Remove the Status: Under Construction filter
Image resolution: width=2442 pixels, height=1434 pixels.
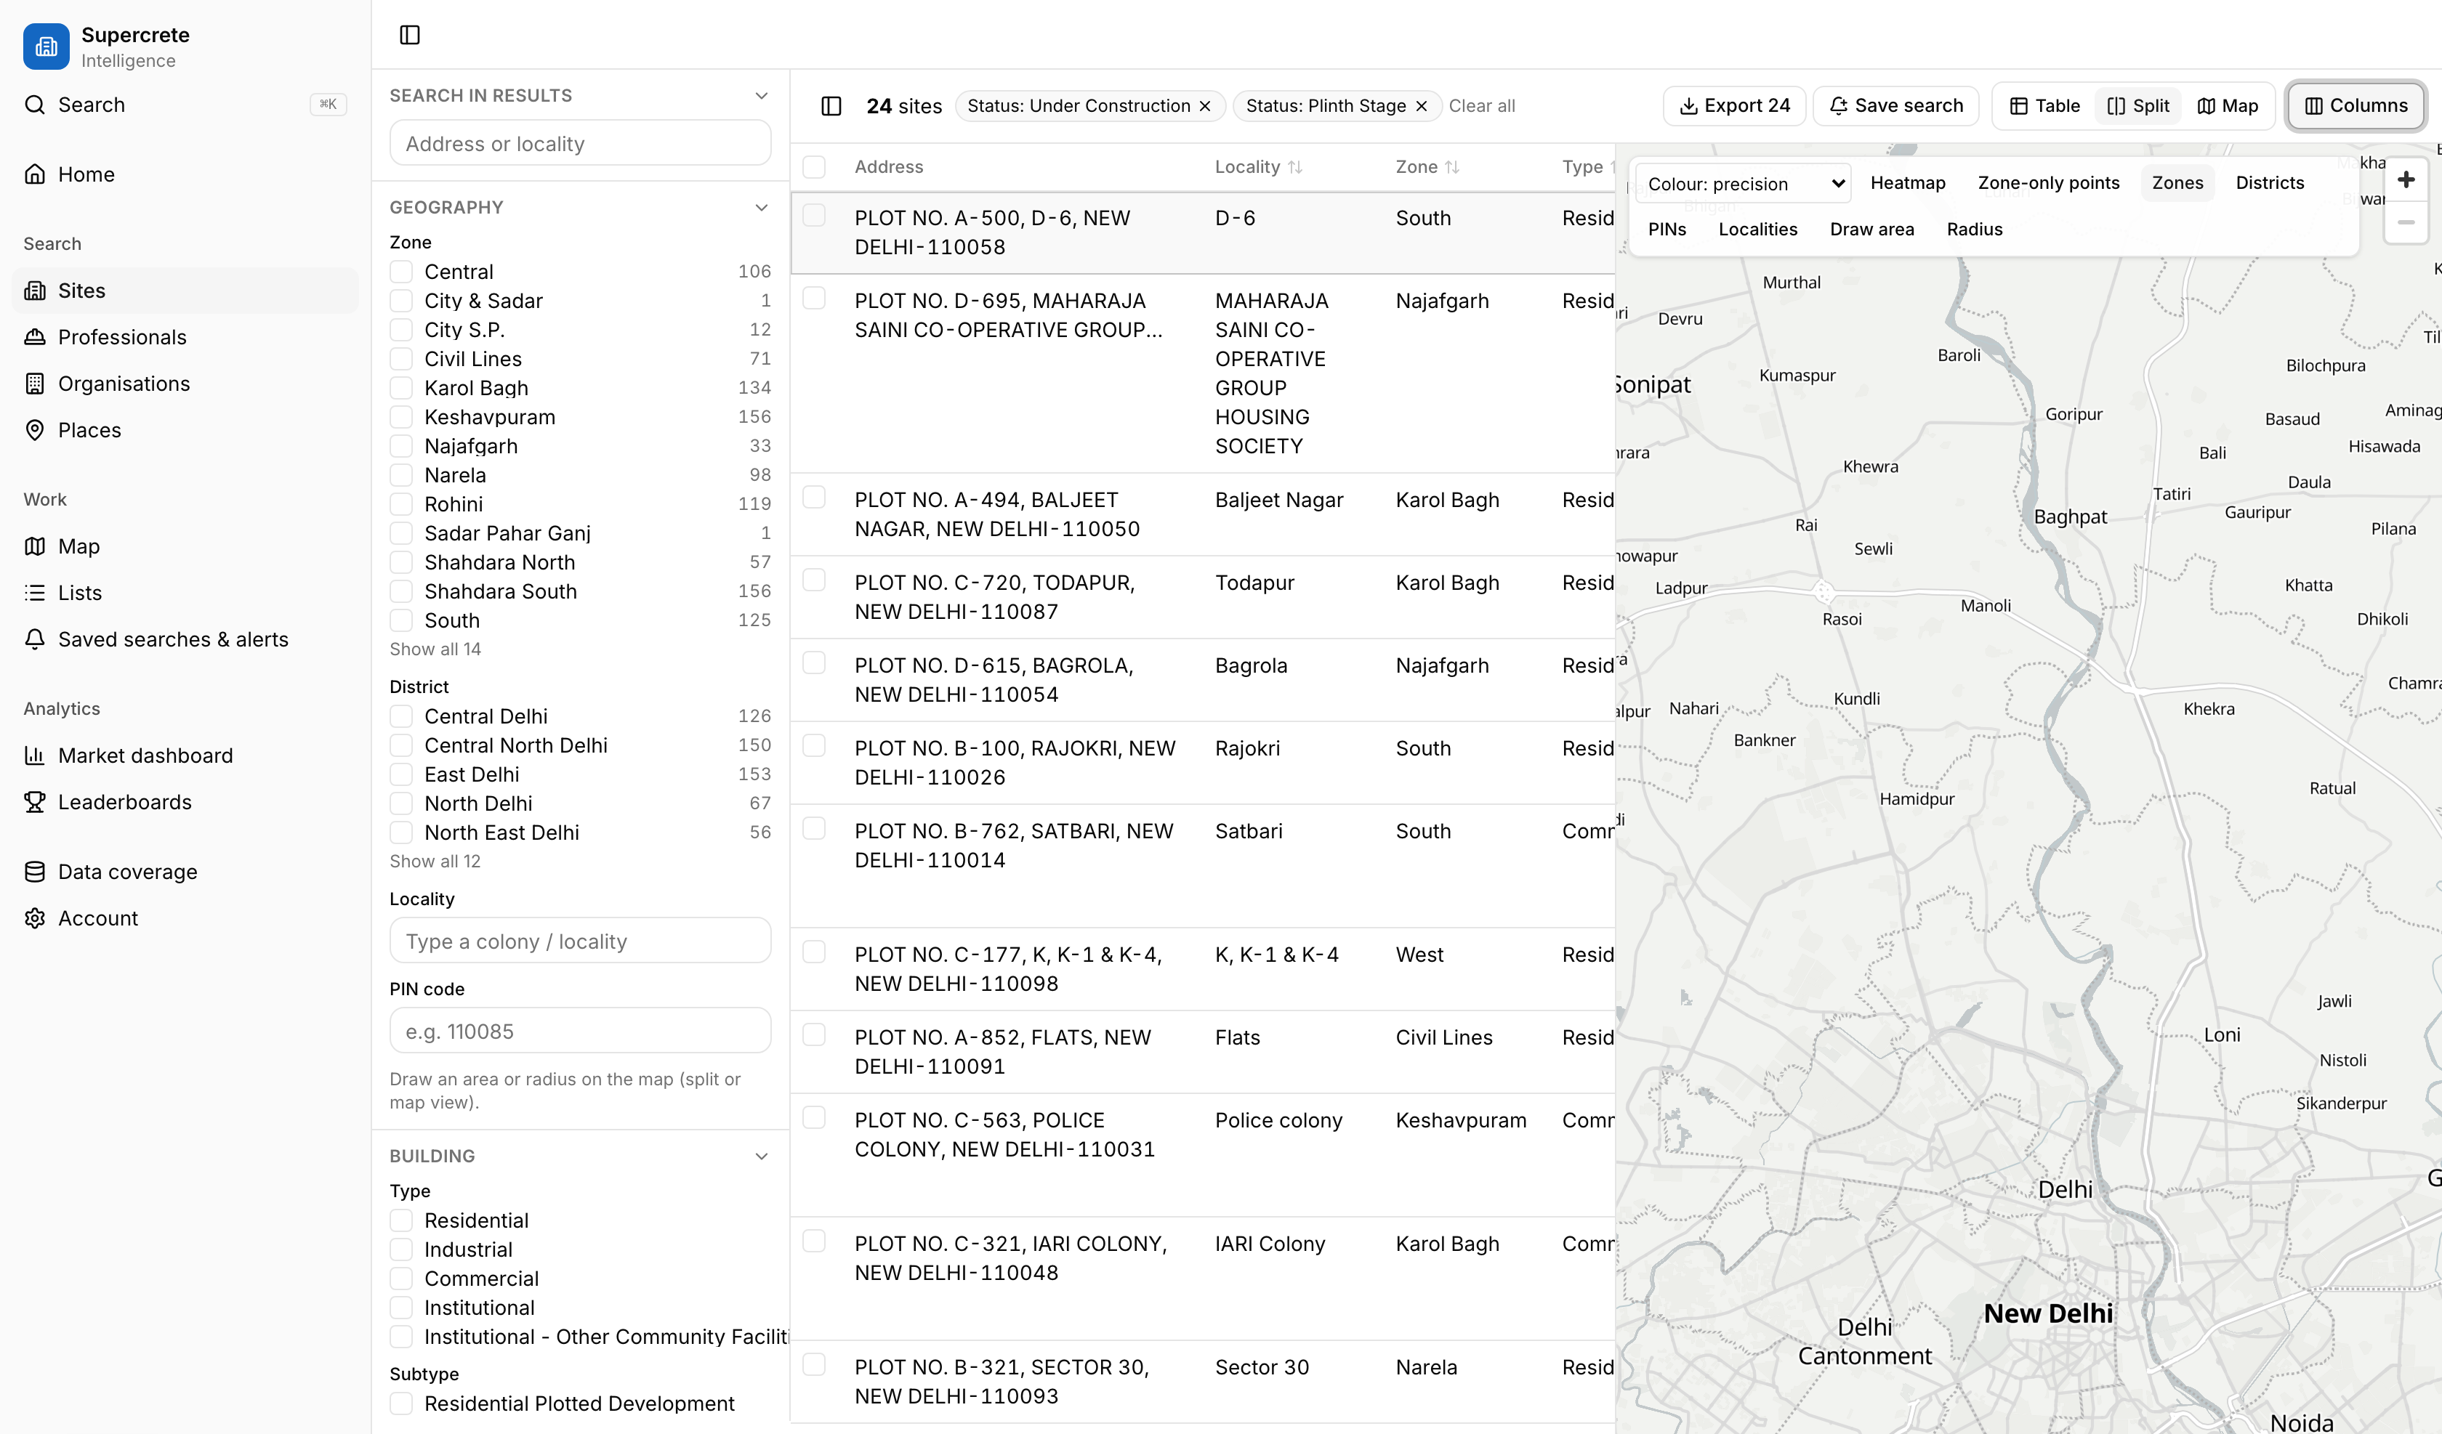1206,107
